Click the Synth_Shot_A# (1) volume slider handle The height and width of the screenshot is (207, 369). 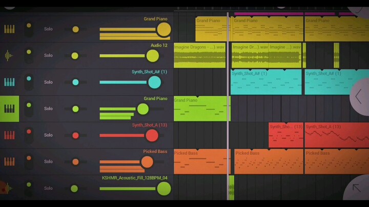[155, 82]
